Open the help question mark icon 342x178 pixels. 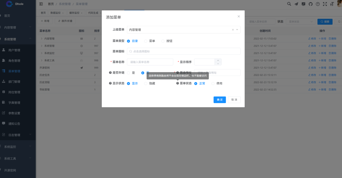tap(318, 4)
